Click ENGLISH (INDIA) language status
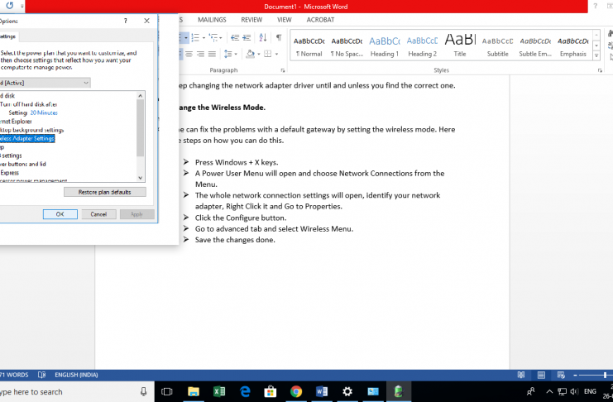The height and width of the screenshot is (402, 613). pos(76,375)
